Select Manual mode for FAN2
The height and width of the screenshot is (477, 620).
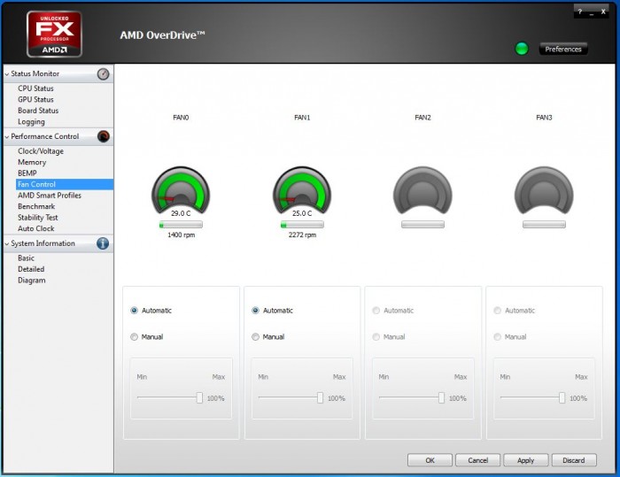376,336
